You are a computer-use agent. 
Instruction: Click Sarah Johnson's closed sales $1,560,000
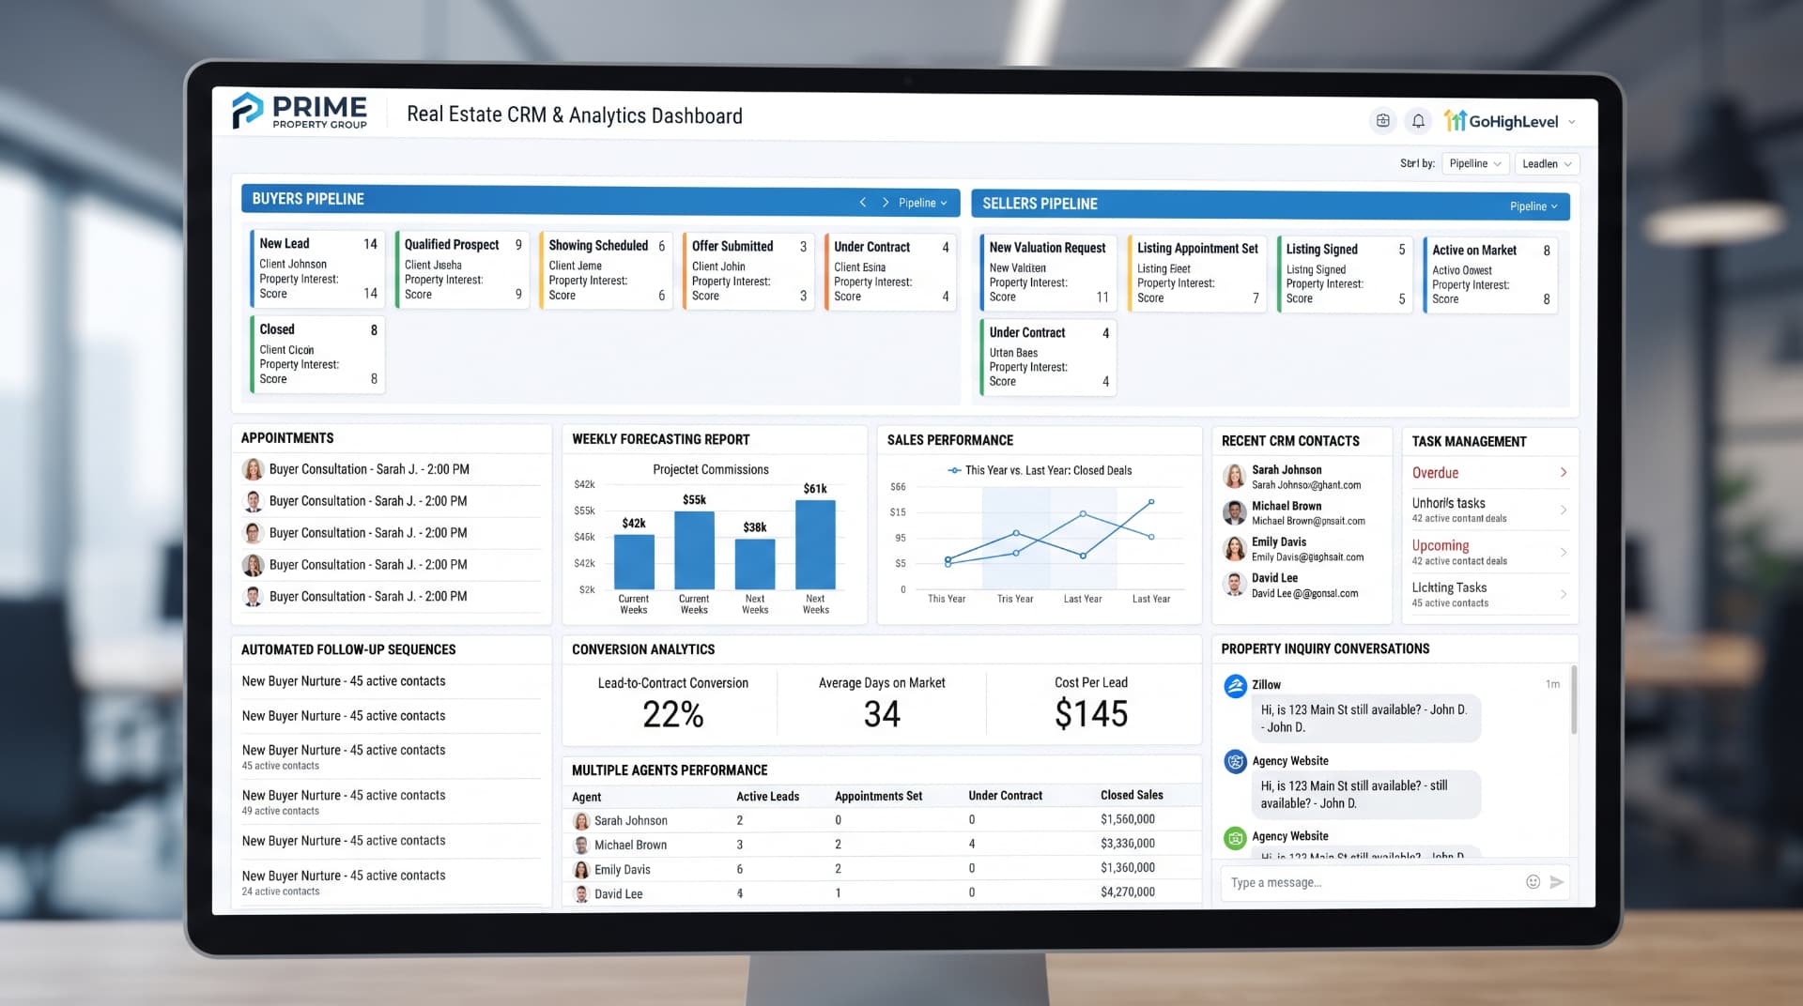[1127, 819]
